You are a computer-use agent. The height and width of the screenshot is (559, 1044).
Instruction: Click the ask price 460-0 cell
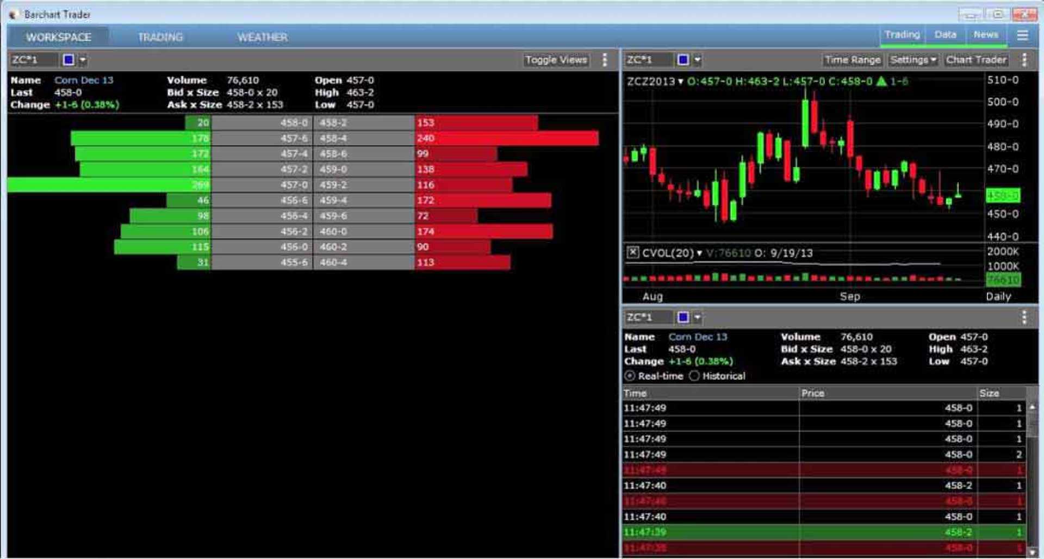(364, 232)
